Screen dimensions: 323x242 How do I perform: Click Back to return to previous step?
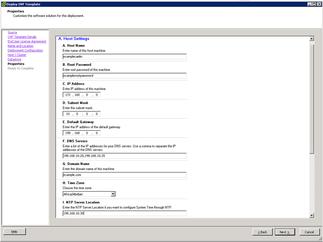(x=262, y=232)
